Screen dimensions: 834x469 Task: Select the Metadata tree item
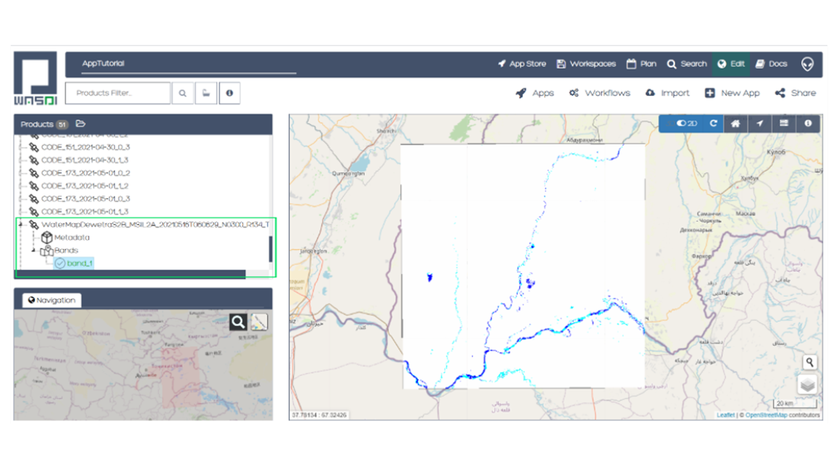pyautogui.click(x=72, y=238)
